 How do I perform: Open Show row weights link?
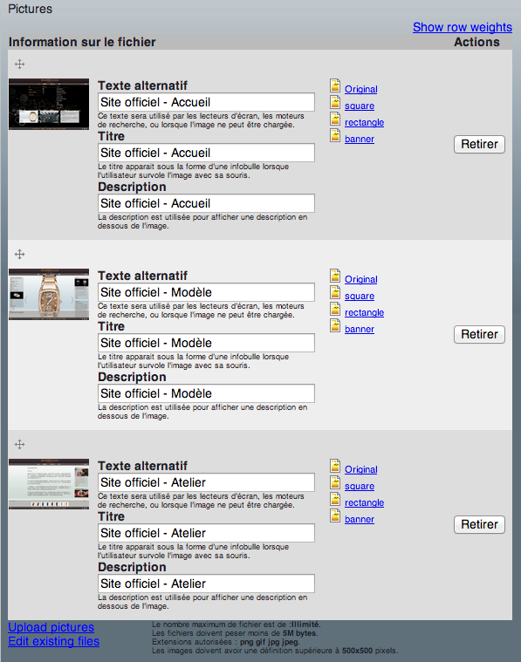click(463, 27)
